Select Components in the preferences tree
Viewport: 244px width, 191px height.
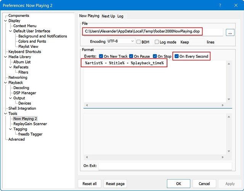pos(19,16)
